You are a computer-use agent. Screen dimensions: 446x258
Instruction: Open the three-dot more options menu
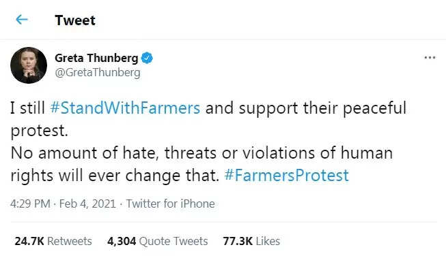pyautogui.click(x=430, y=58)
